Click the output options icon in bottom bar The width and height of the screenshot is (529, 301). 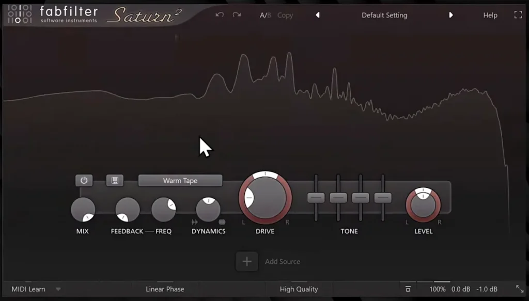(408, 289)
